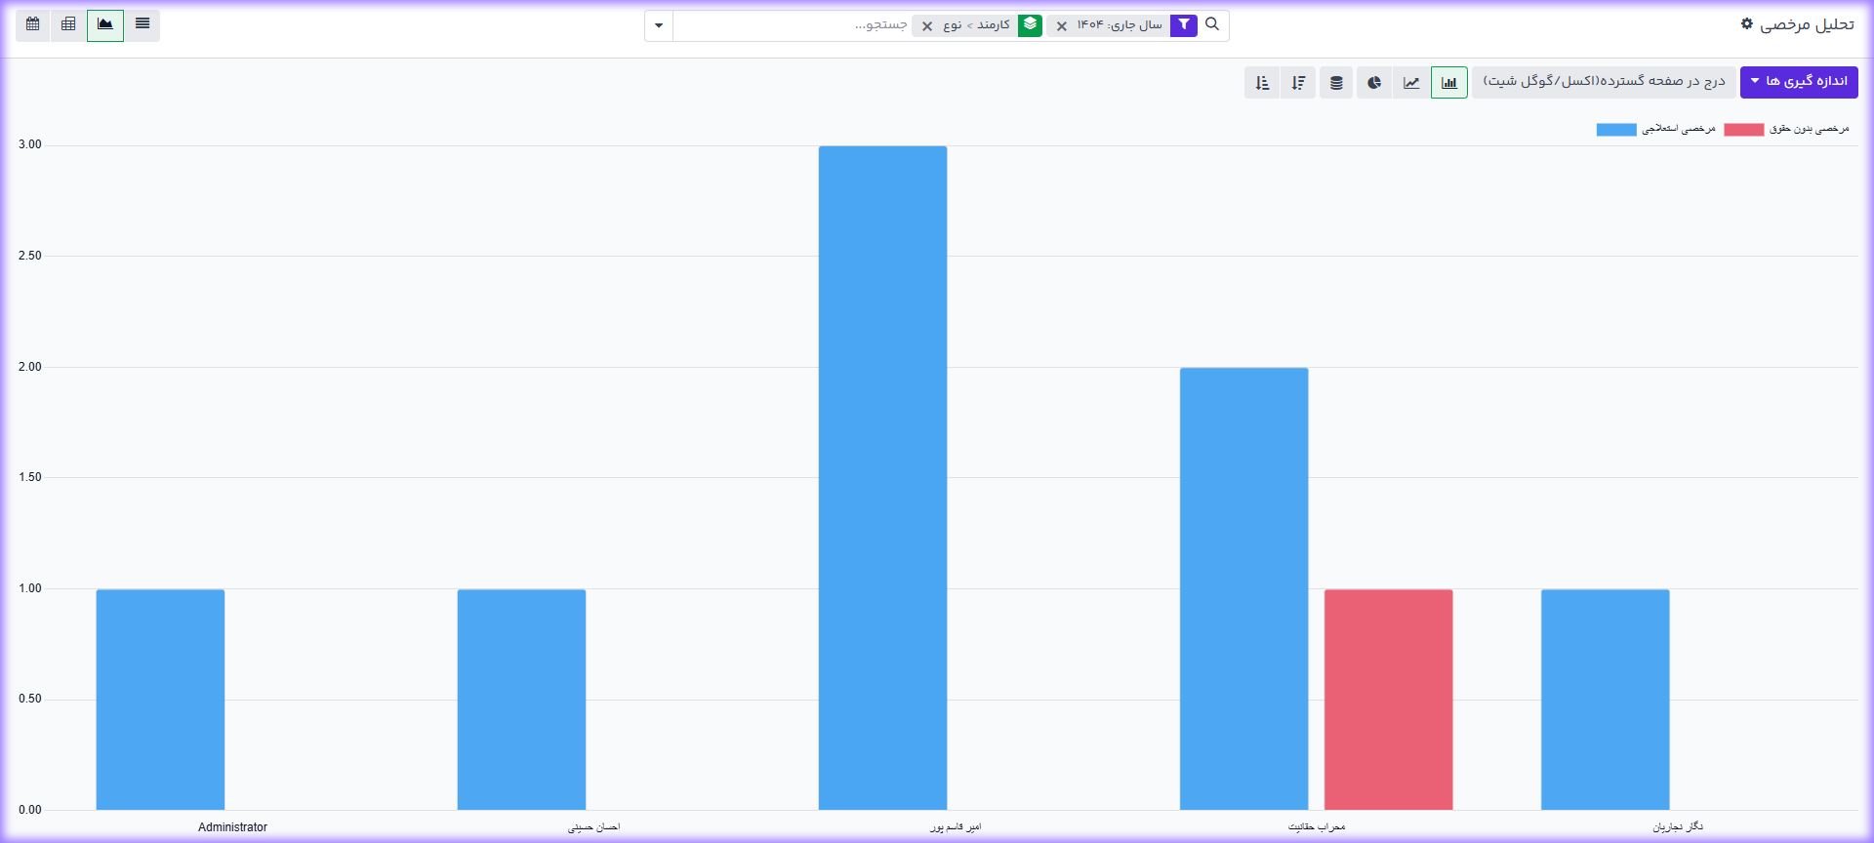The width and height of the screenshot is (1874, 843).
Task: Open the calendar view
Action: 33,24
